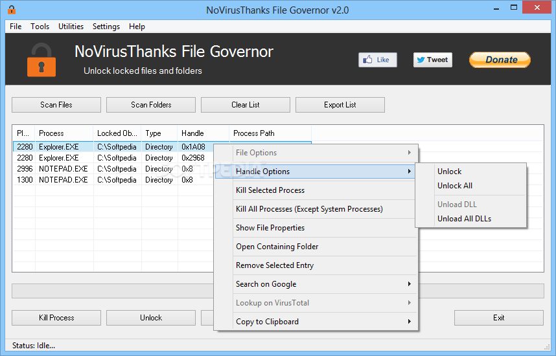Open the Tools menu
This screenshot has height=356, width=556.
tap(40, 27)
